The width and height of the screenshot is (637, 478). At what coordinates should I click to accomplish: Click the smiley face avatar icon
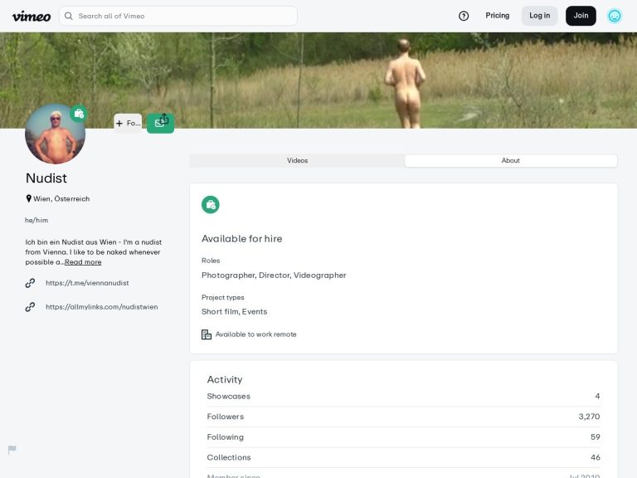615,16
